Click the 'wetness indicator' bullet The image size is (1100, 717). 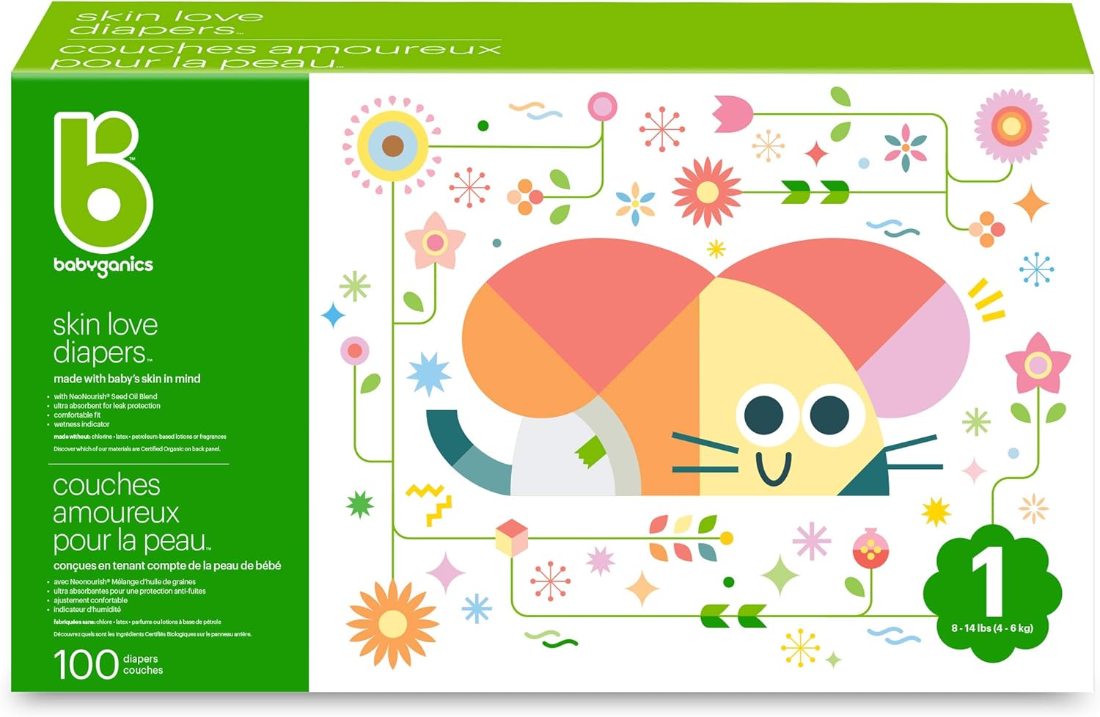81,424
